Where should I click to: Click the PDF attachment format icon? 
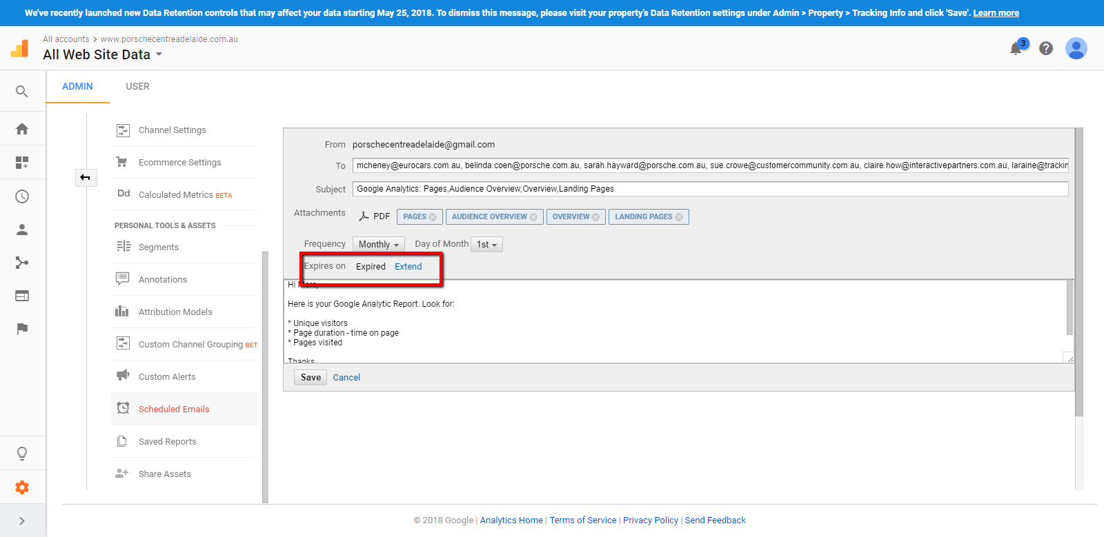364,216
